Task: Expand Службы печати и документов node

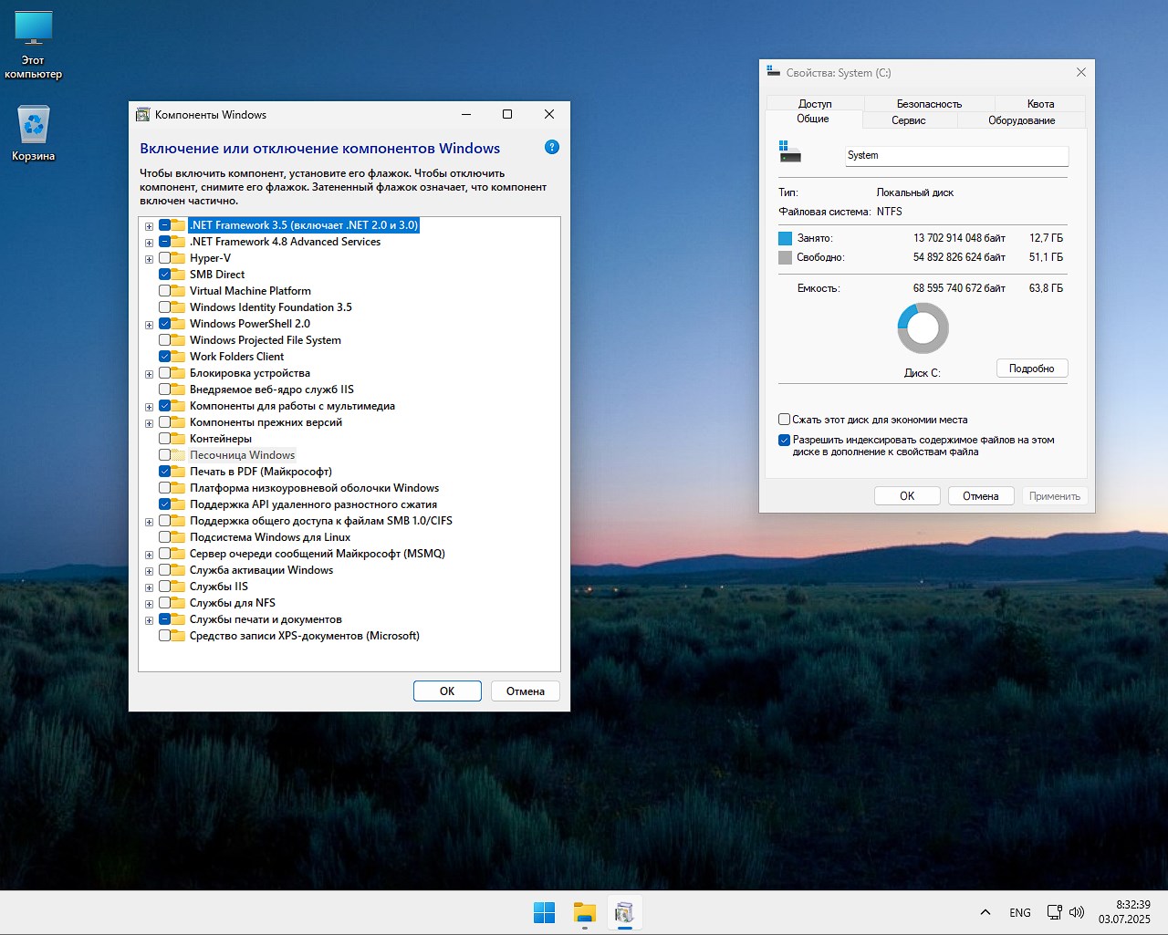Action: click(149, 620)
